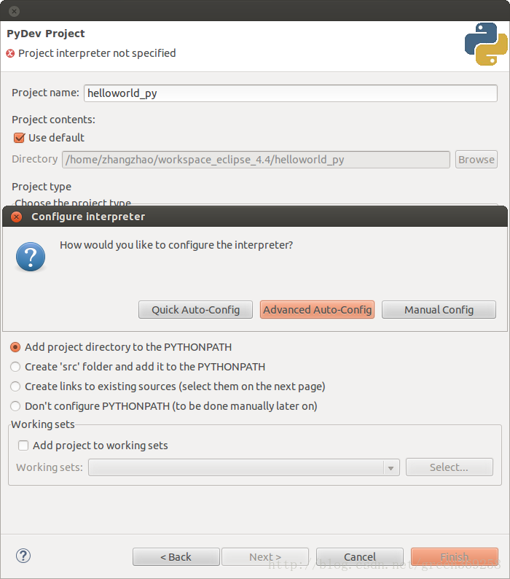Click Quick Auto-Config button
The image size is (510, 579).
195,309
